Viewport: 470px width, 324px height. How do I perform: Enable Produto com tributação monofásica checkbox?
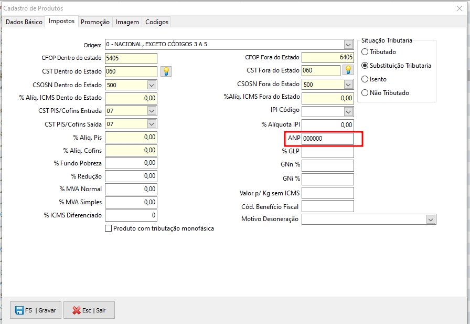[x=109, y=228]
